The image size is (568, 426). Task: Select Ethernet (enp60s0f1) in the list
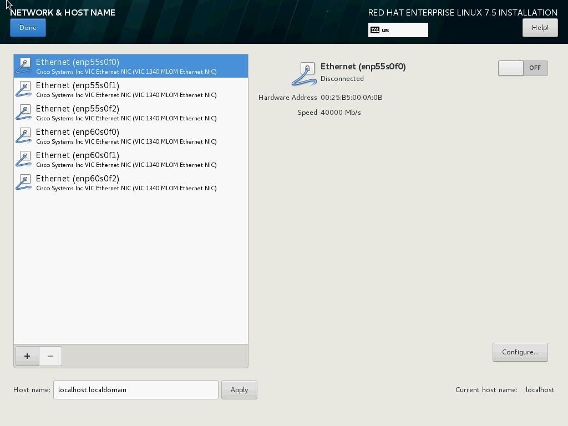coord(131,159)
